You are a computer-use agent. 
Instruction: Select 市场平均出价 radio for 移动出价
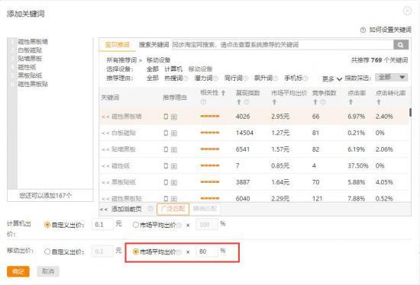tap(136, 251)
